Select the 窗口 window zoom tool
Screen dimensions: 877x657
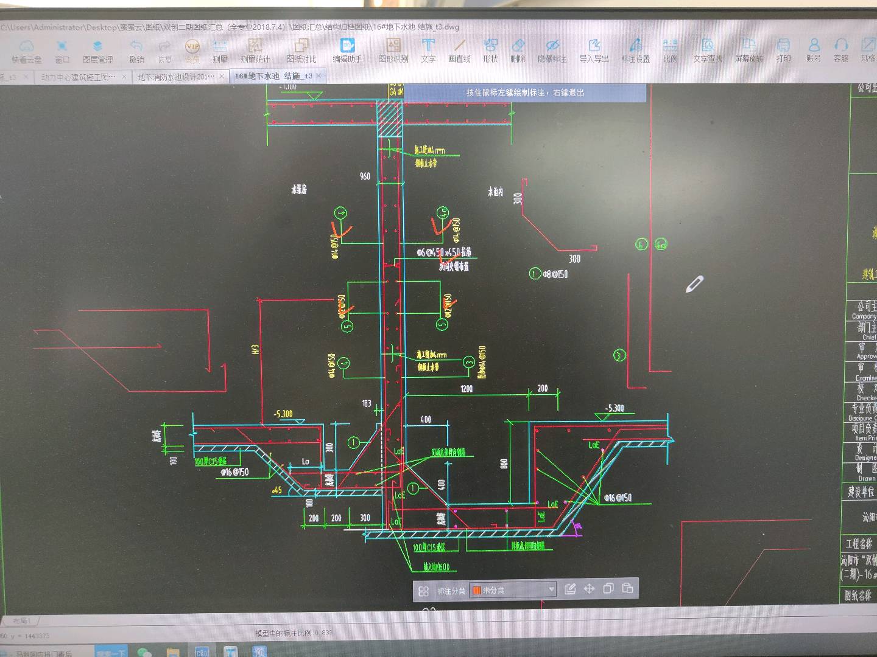62,51
